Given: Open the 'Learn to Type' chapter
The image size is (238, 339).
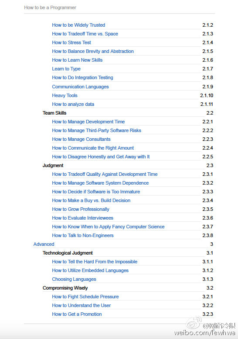Looking at the screenshot, I should point(66,69).
